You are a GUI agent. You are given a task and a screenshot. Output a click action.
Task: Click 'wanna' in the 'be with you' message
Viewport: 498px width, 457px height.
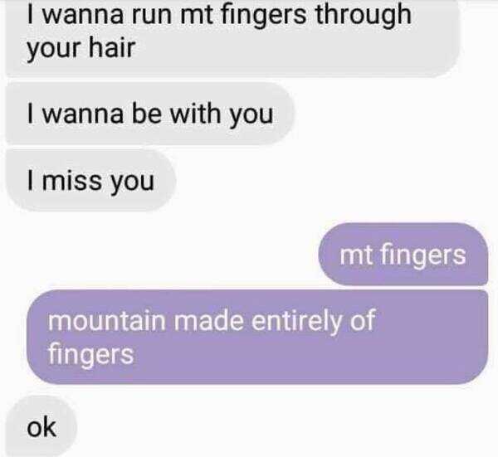pyautogui.click(x=82, y=114)
